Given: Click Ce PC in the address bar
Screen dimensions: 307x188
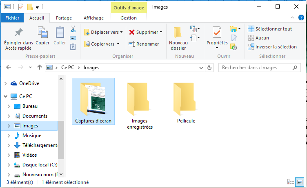Looking at the screenshot, I should 68,68.
